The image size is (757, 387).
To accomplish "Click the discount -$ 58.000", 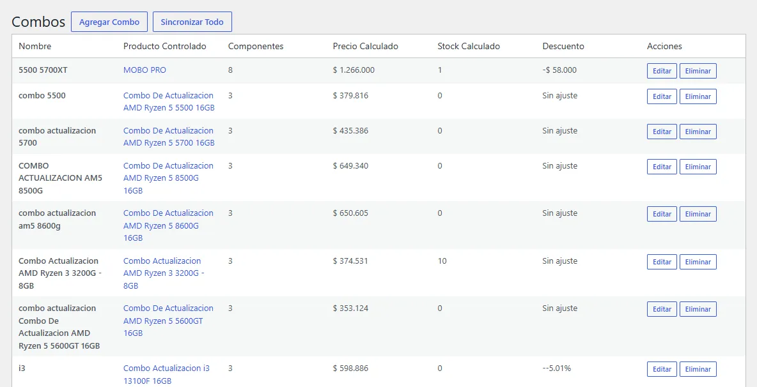I will point(559,70).
